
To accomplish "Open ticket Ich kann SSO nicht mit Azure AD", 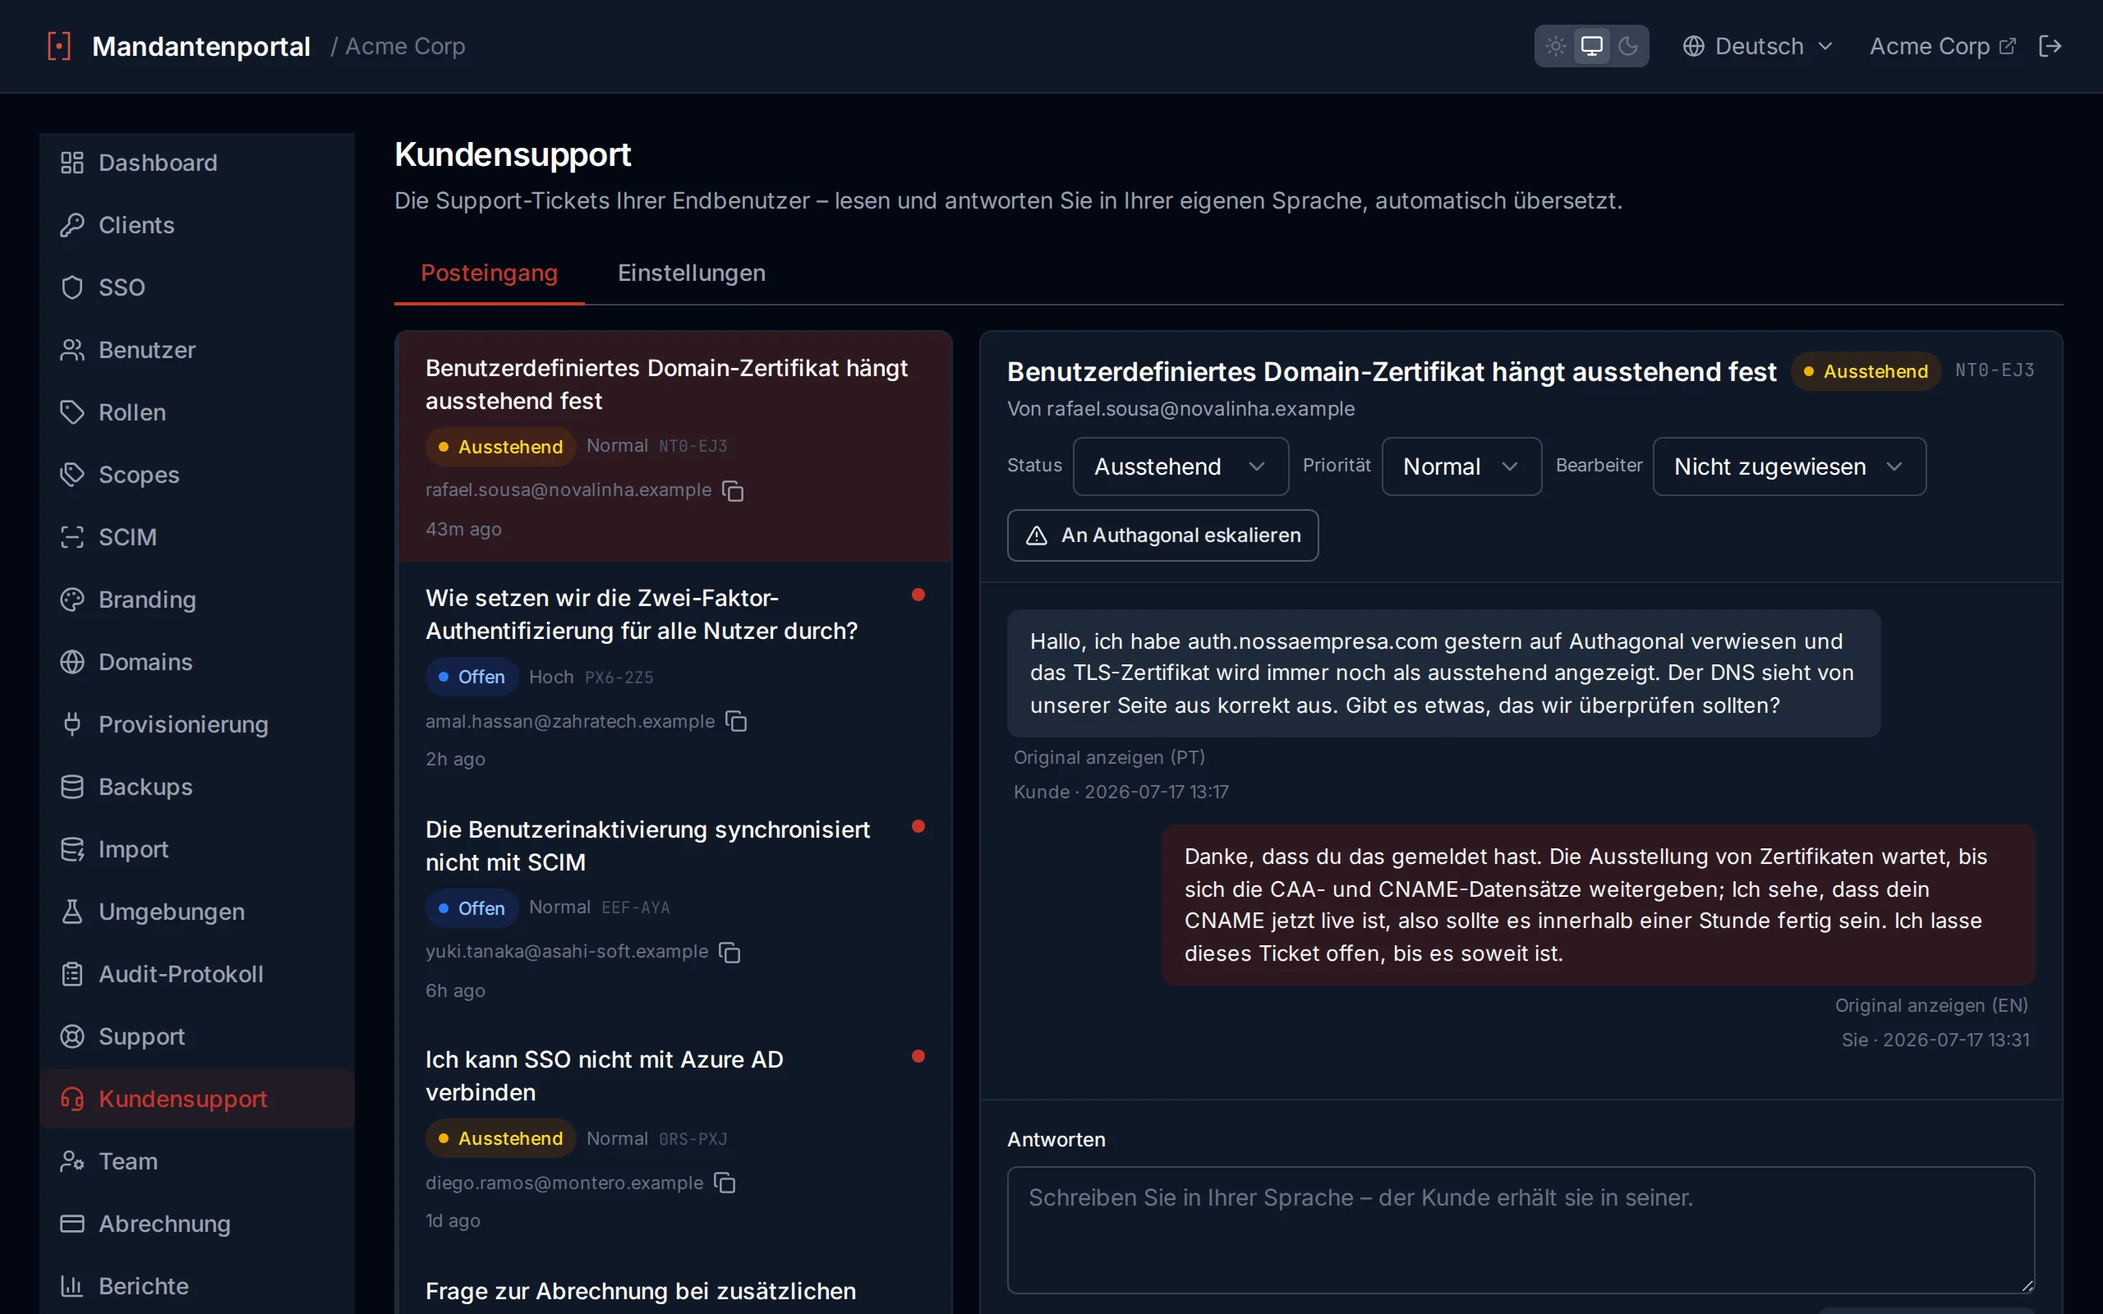I will (674, 1139).
